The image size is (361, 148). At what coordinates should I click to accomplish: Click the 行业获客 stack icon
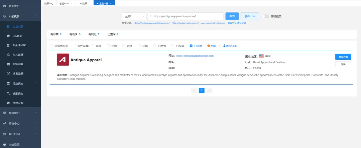point(8,84)
